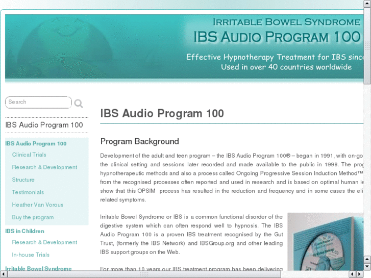Viewport: 371px width, 278px height.
Task: Open the Clinical Trials link
Action: pos(29,155)
